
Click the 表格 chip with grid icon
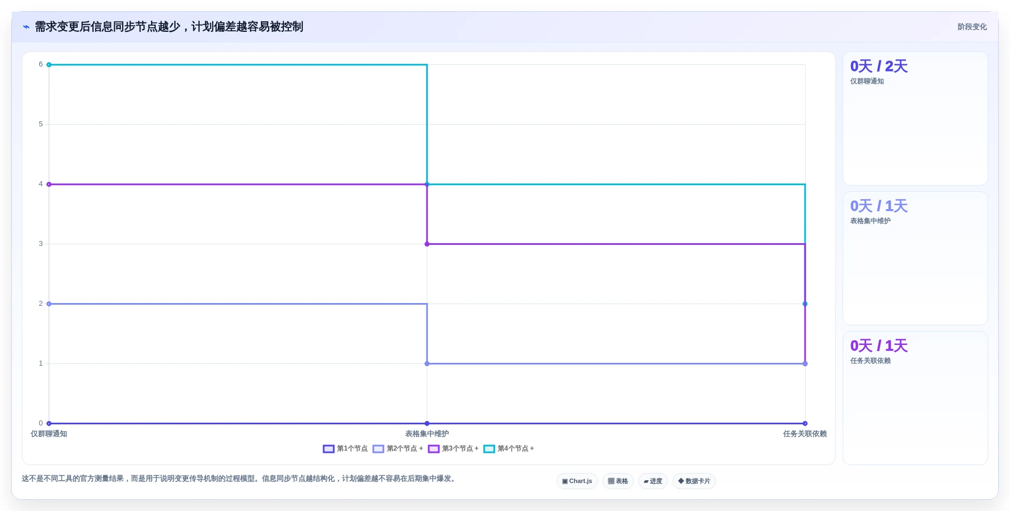[x=618, y=481]
